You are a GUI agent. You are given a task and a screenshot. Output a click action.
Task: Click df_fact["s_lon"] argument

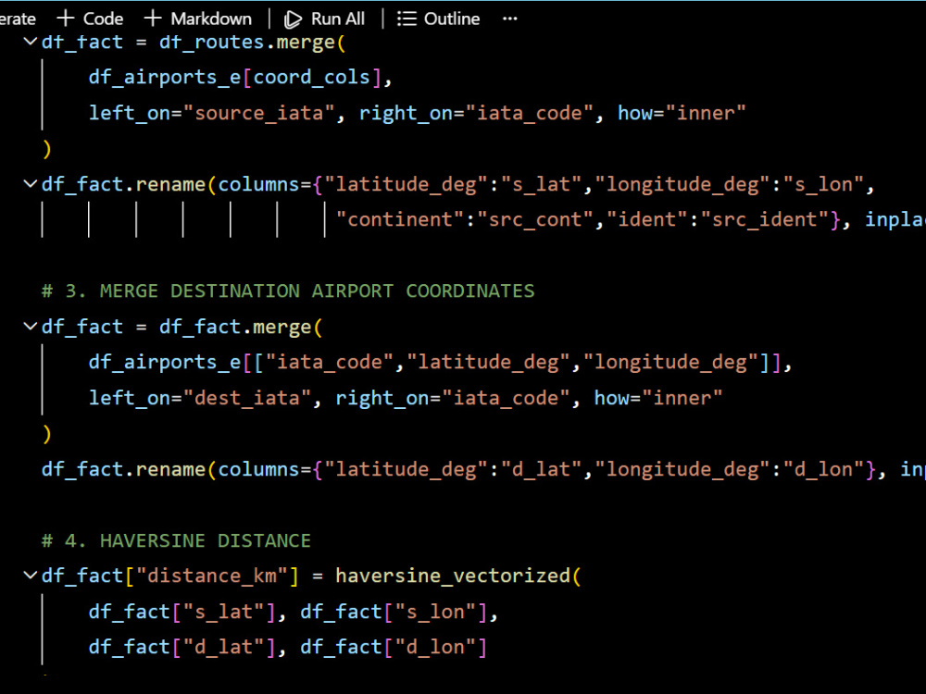click(x=394, y=612)
